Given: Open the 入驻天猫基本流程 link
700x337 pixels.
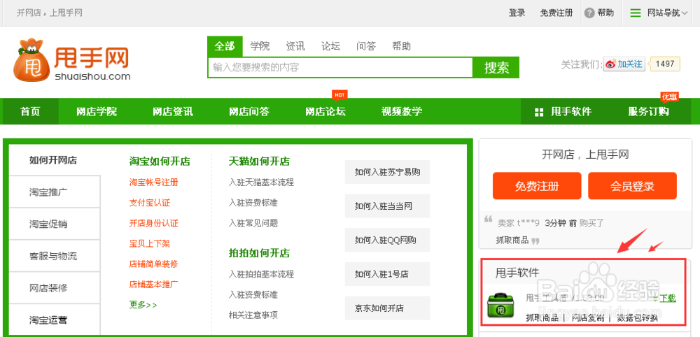Looking at the screenshot, I should 261,182.
